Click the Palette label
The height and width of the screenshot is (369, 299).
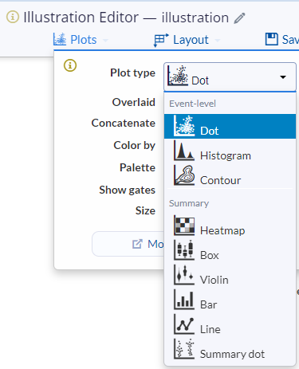pyautogui.click(x=137, y=167)
